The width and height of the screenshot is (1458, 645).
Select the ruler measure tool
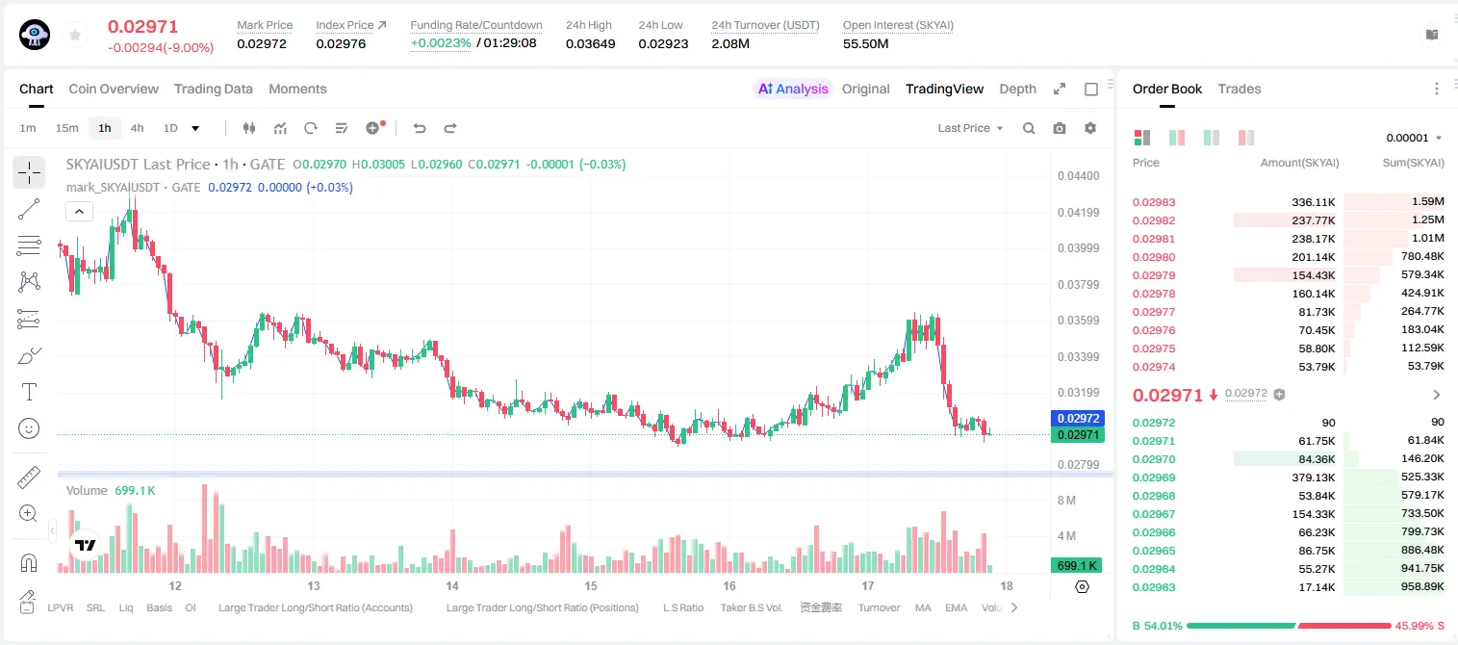click(29, 477)
